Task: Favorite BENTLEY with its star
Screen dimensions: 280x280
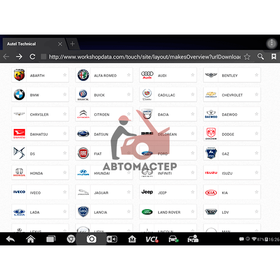Action: pos(257,75)
